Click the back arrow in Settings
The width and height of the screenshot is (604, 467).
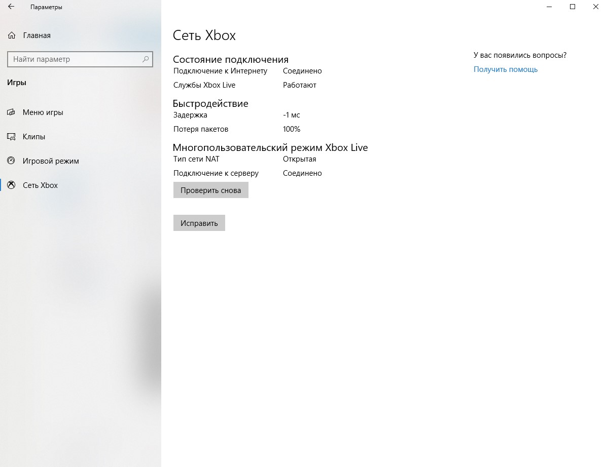[x=11, y=7]
